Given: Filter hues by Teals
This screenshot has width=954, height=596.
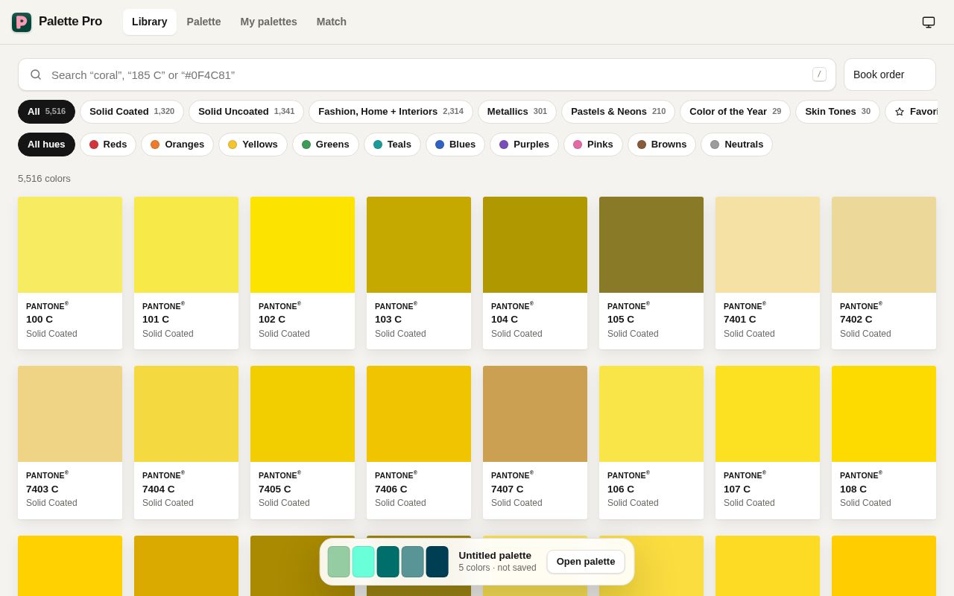Looking at the screenshot, I should pos(392,145).
